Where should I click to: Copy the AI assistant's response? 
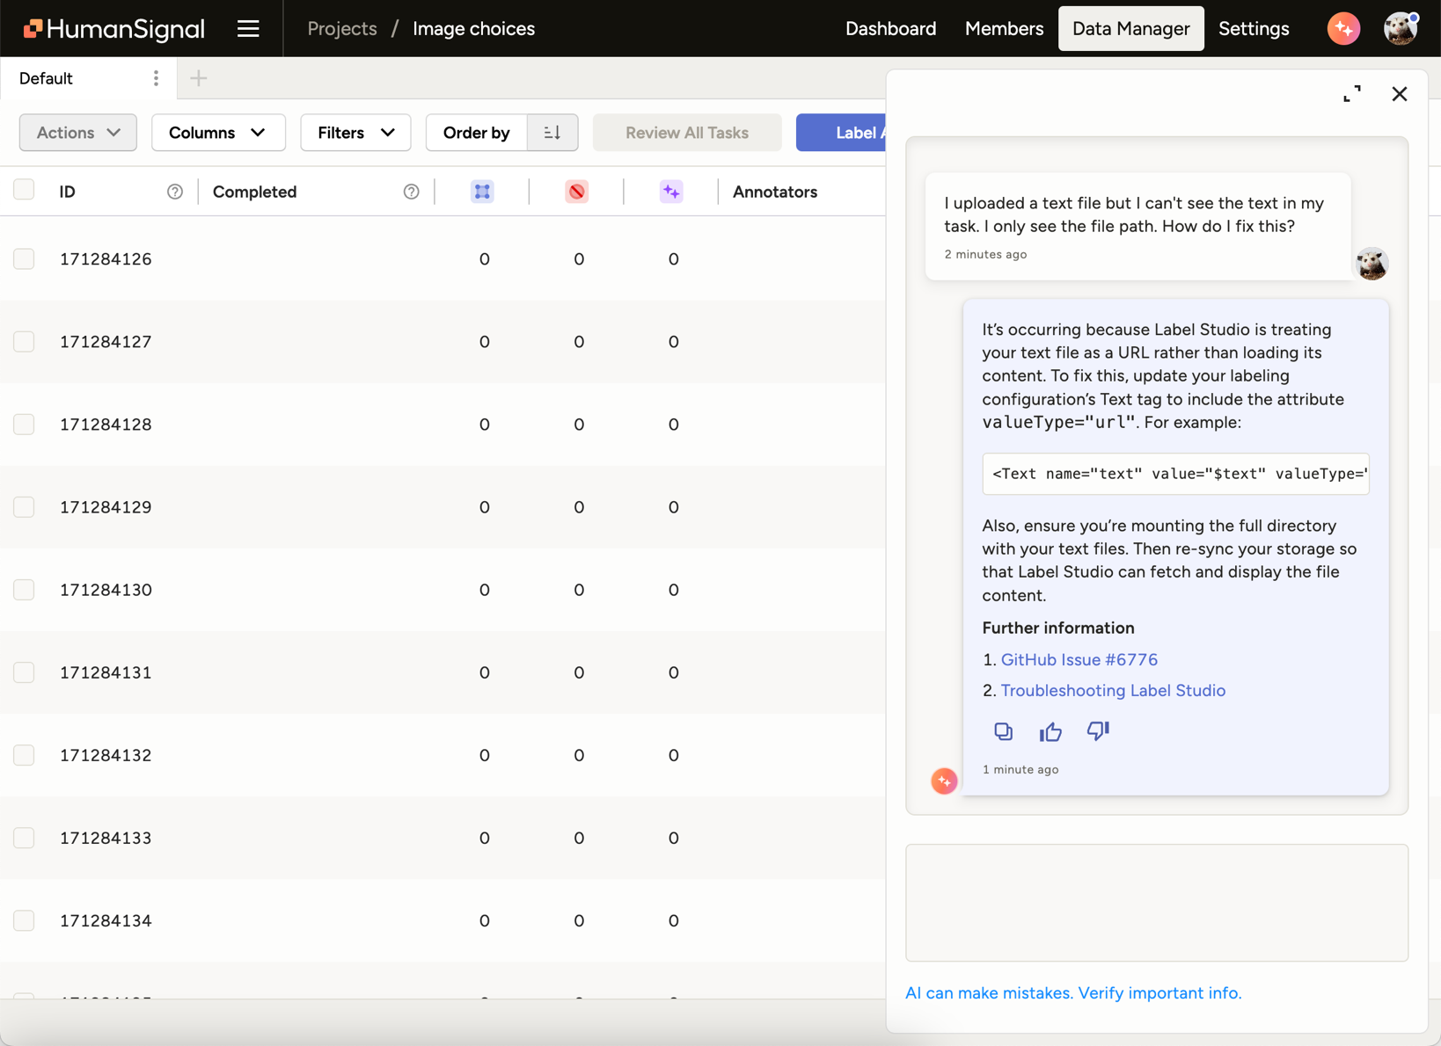tap(1003, 731)
